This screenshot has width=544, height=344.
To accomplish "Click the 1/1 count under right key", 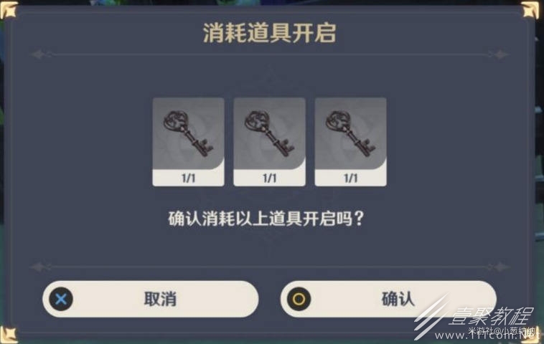I will pos(351,178).
